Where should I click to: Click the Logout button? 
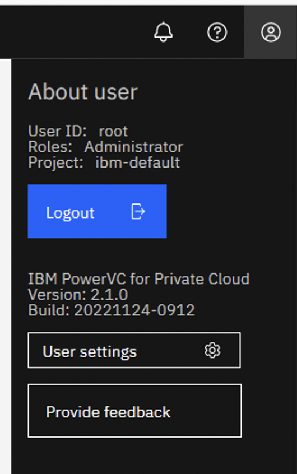[97, 211]
